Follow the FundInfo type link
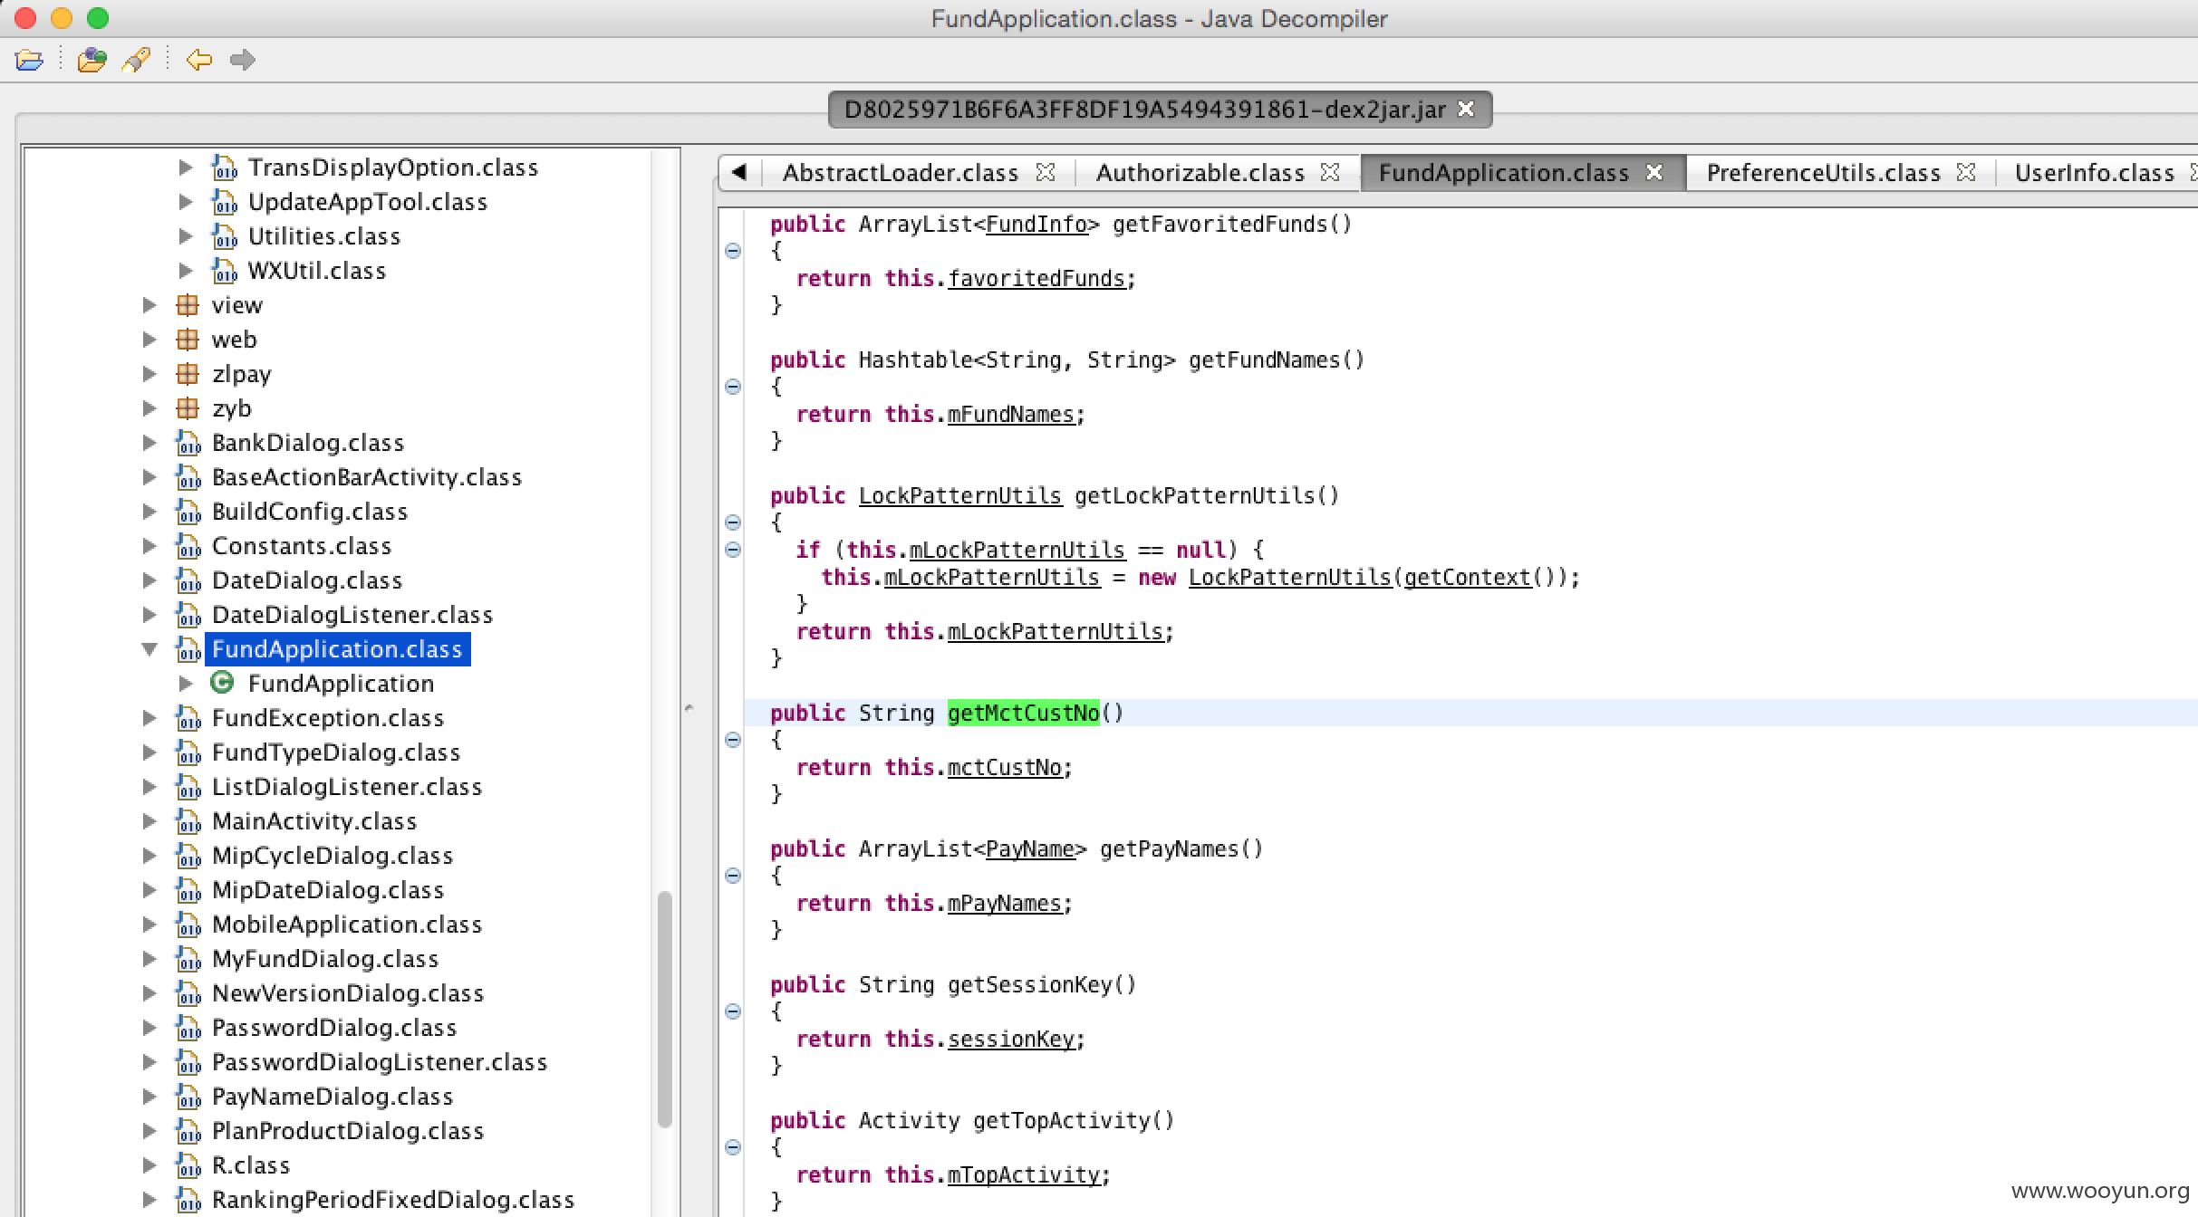 pyautogui.click(x=1036, y=225)
